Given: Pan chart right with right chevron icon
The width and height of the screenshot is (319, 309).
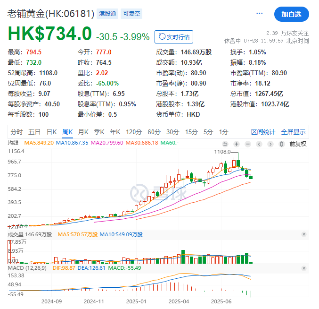Looking at the screenshot, I should click(270, 144).
